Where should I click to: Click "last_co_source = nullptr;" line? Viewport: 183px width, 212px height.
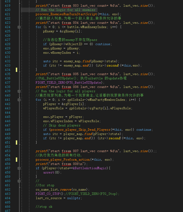[59, 198]
